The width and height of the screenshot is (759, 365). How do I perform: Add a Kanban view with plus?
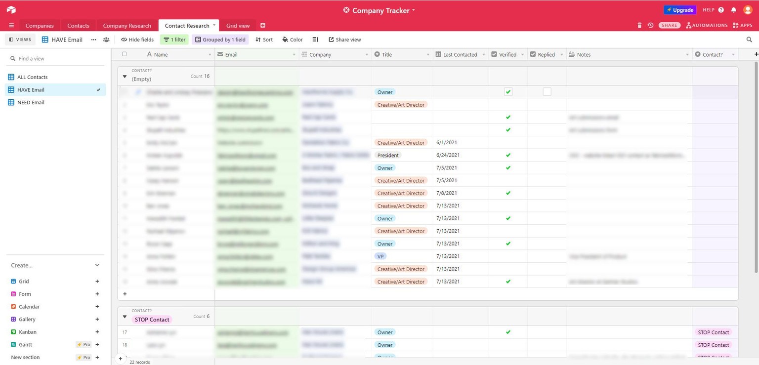[97, 332]
